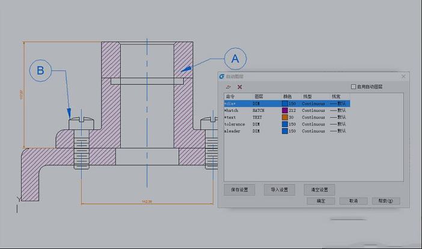Click the red X delete icon
Viewport: 422px width, 249px height.
click(x=239, y=87)
